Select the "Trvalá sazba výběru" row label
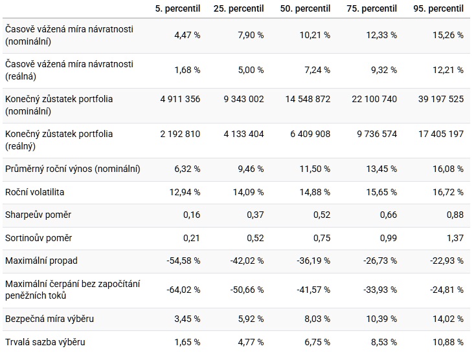Screen dimensions: 476x353 pyautogui.click(x=45, y=341)
